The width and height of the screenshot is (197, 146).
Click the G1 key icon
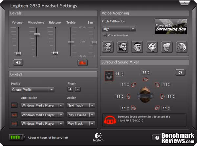(14, 105)
